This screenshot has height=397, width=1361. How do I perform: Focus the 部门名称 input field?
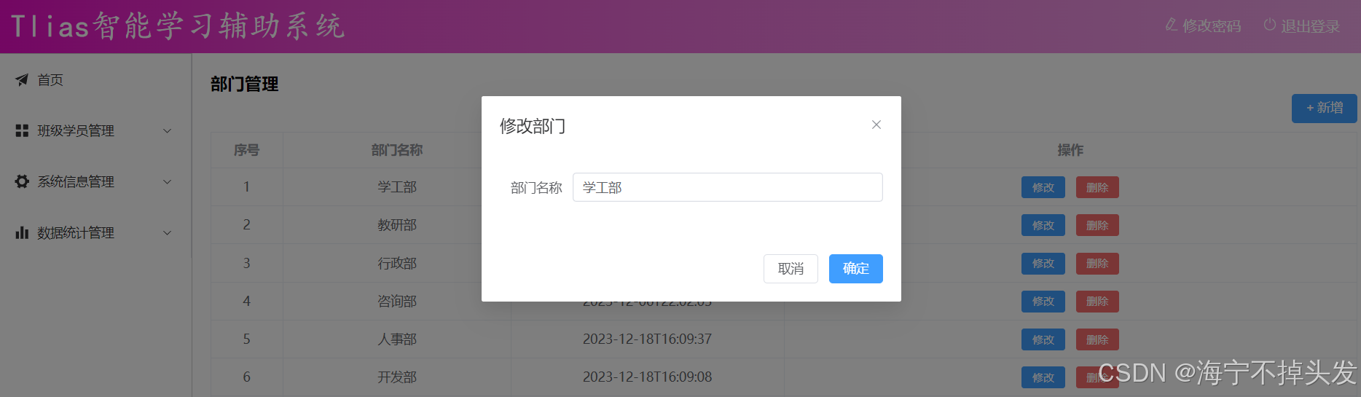click(x=727, y=187)
